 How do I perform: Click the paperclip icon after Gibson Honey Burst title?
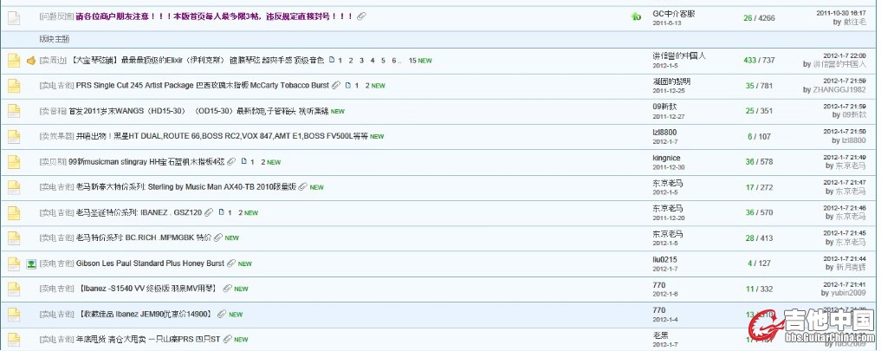tap(231, 263)
